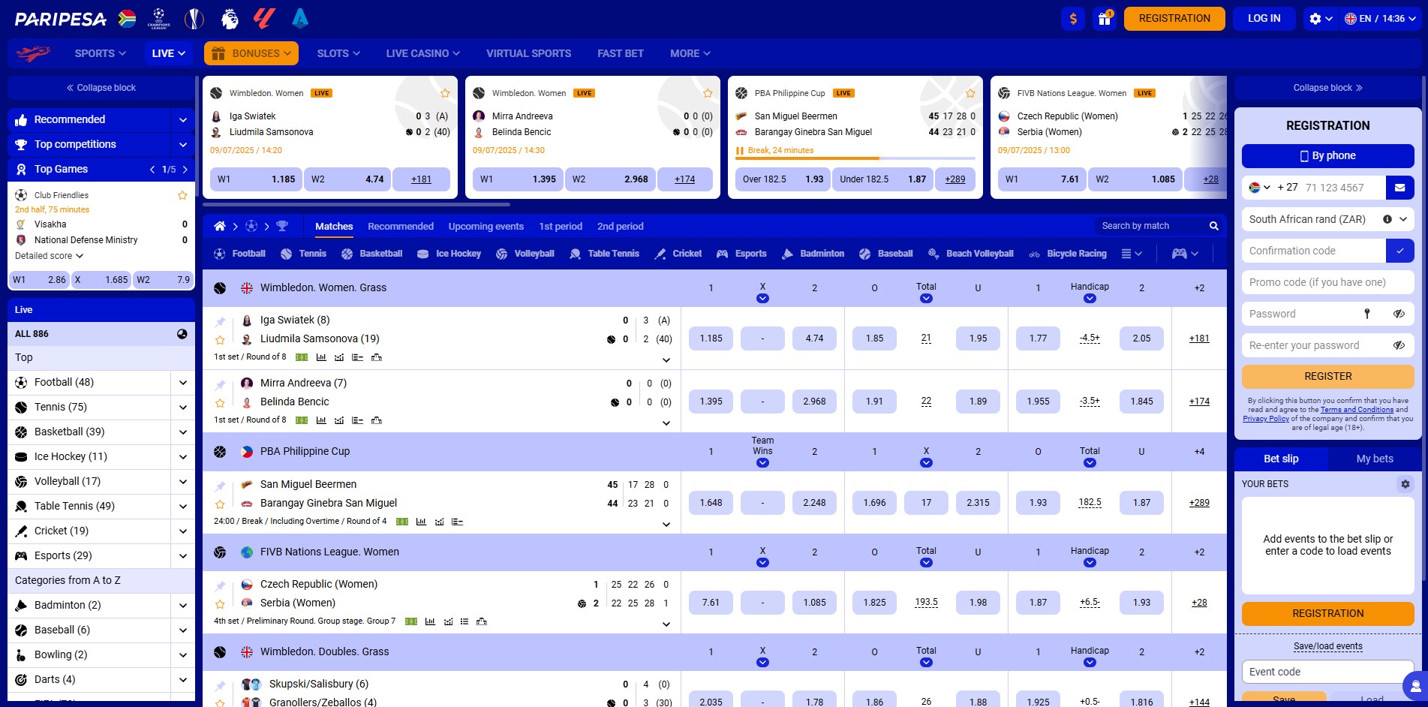Switch to the Recommended tab
The height and width of the screenshot is (707, 1428).
click(x=400, y=226)
